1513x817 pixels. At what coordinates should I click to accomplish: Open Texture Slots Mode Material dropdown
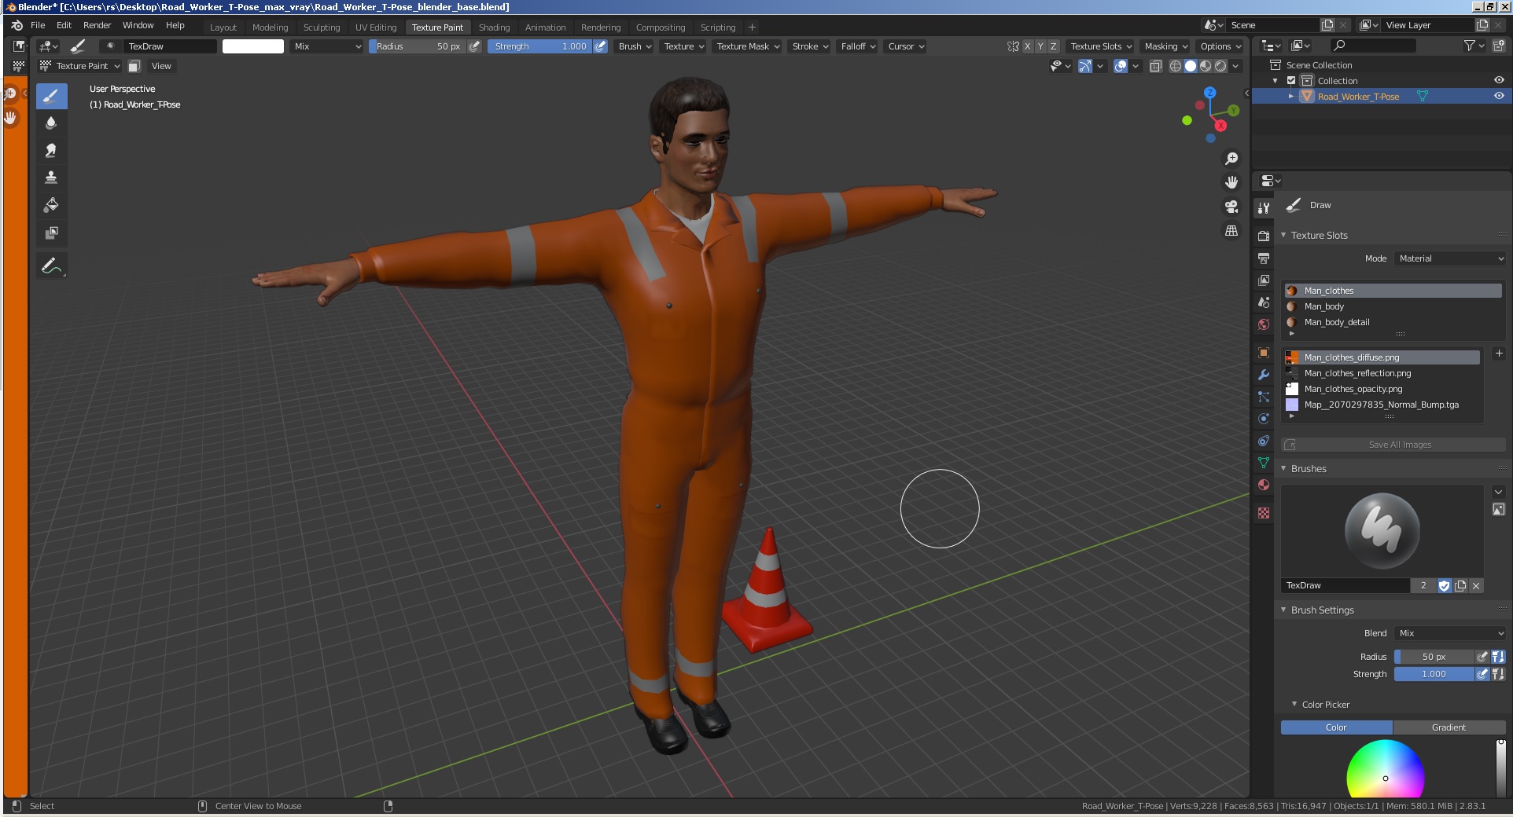tap(1450, 258)
